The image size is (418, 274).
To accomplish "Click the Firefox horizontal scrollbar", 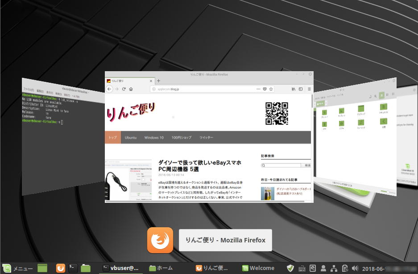I will (x=205, y=201).
